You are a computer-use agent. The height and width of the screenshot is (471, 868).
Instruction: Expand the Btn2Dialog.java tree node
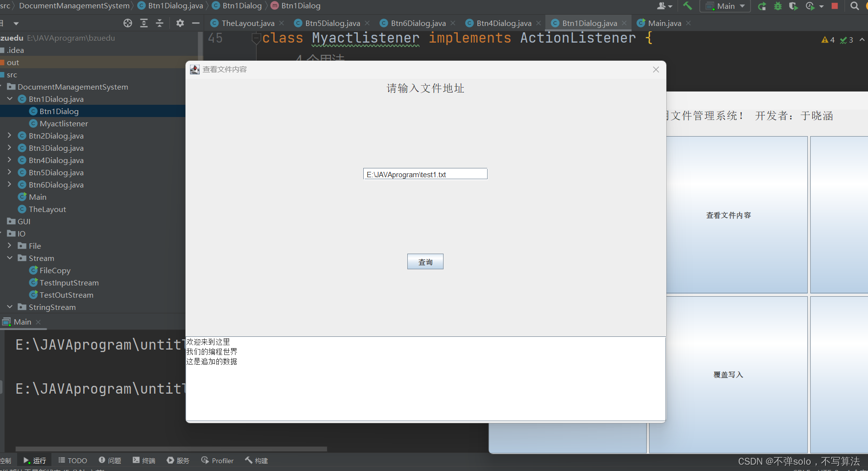coord(9,136)
